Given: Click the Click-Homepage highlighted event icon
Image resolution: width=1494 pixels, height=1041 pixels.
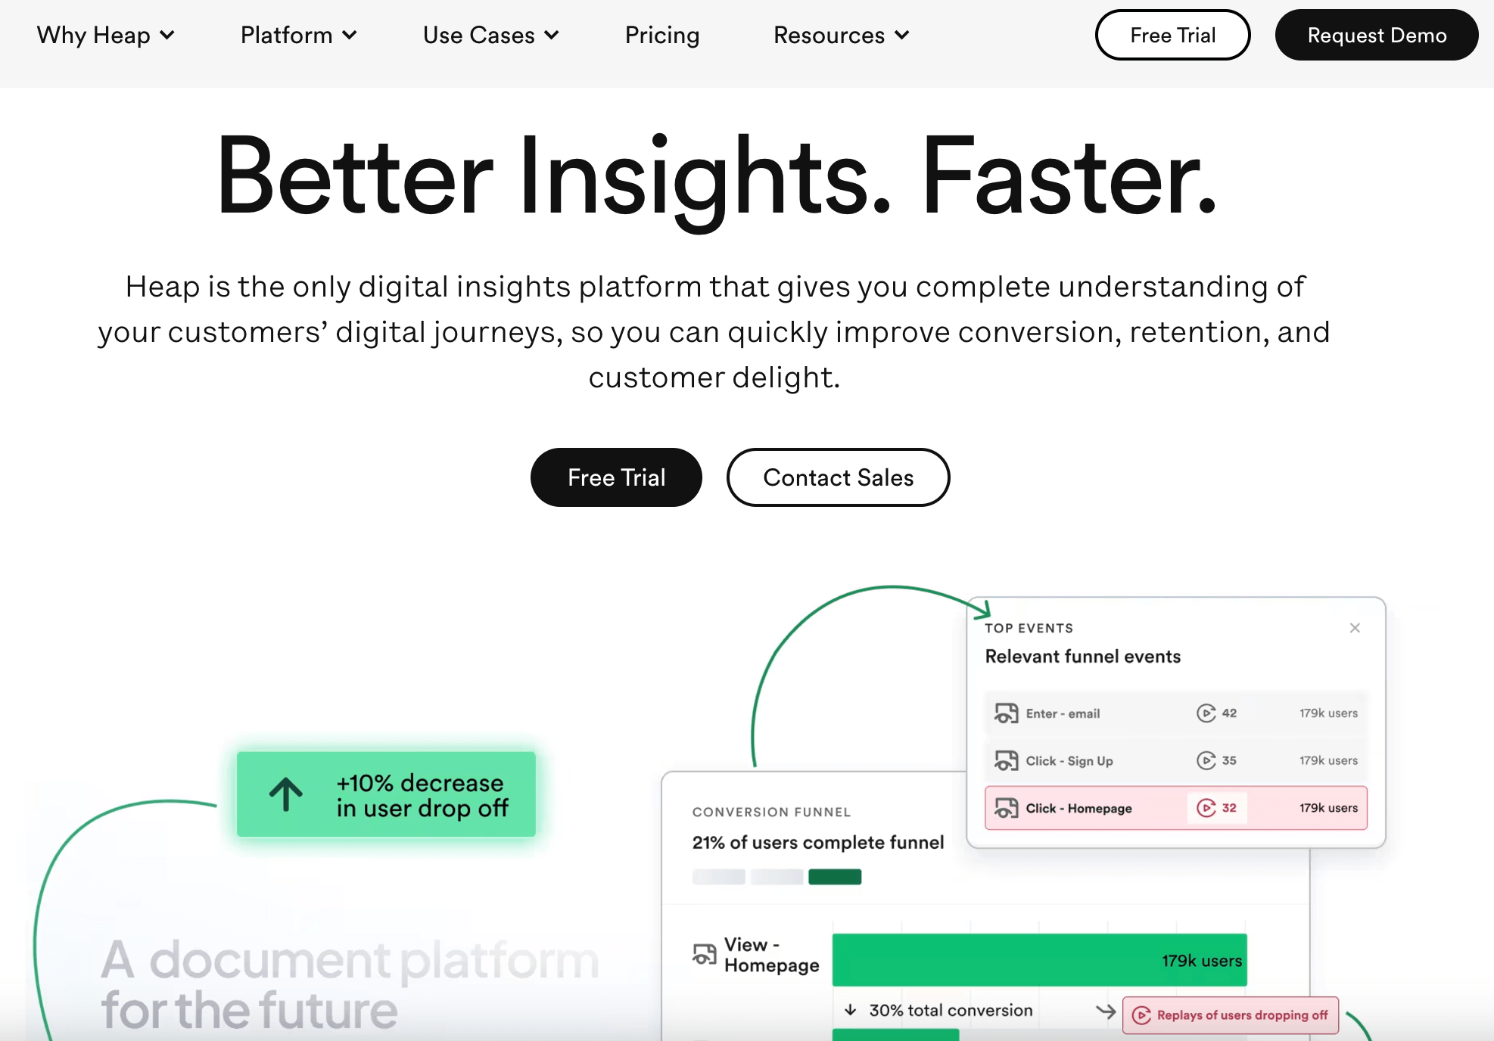Looking at the screenshot, I should point(1006,808).
